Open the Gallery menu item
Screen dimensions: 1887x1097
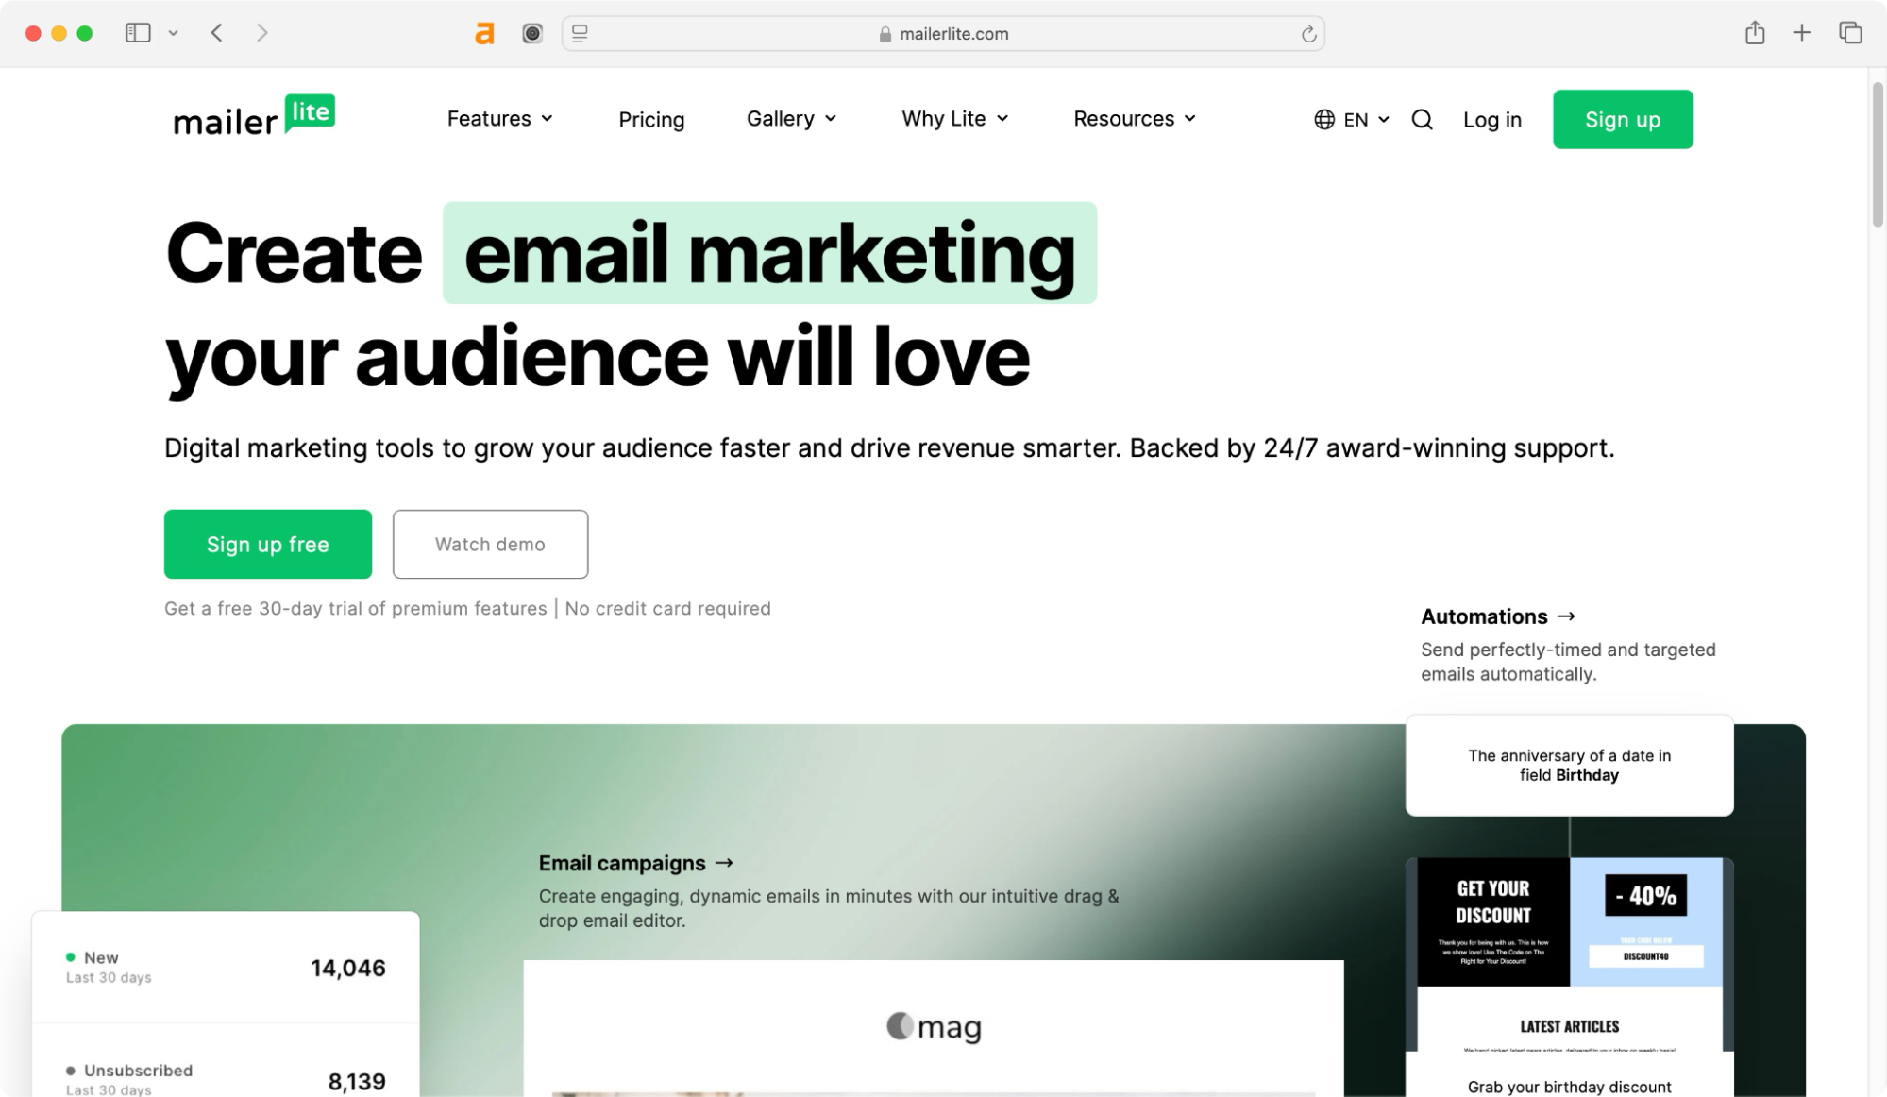pyautogui.click(x=791, y=119)
